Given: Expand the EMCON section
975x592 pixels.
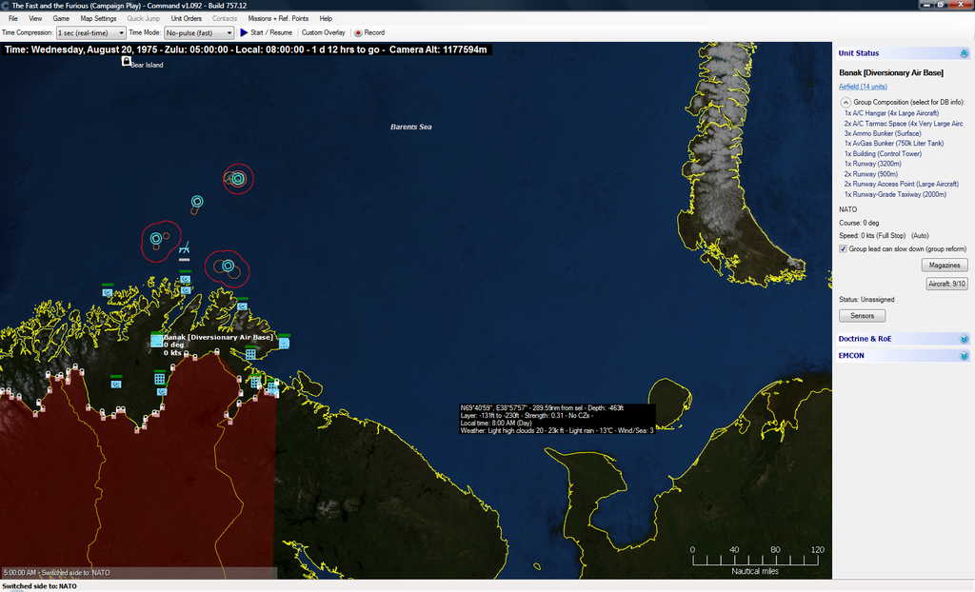Looking at the screenshot, I should pyautogui.click(x=964, y=356).
